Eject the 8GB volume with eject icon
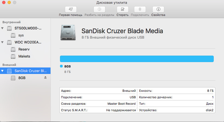 tap(45, 77)
